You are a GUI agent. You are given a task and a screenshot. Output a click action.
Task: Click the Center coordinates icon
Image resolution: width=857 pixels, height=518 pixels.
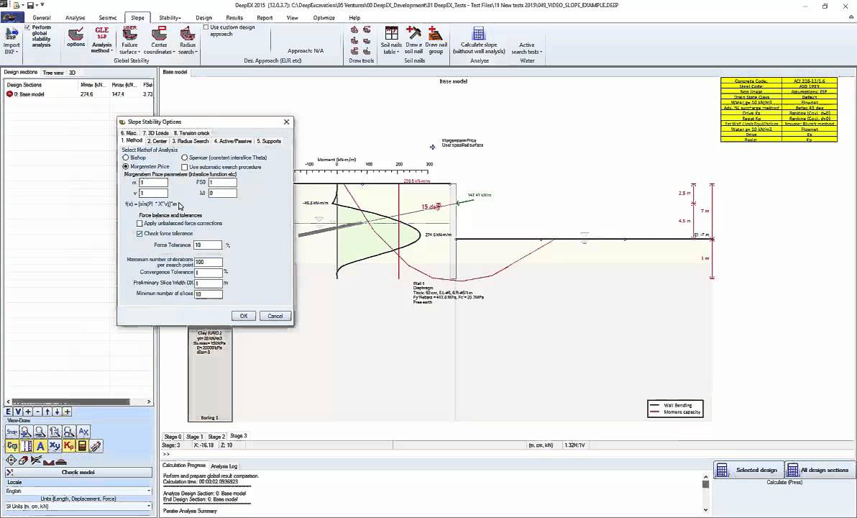pyautogui.click(x=159, y=34)
